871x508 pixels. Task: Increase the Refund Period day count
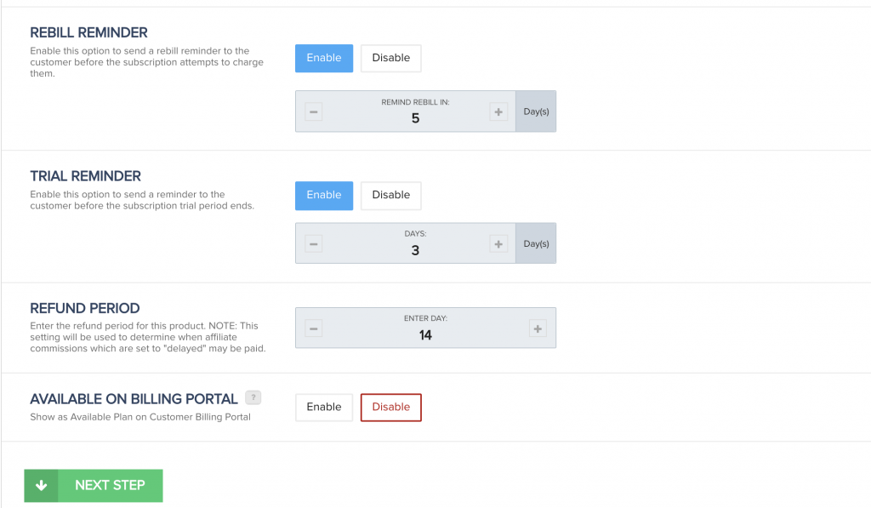pyautogui.click(x=537, y=328)
